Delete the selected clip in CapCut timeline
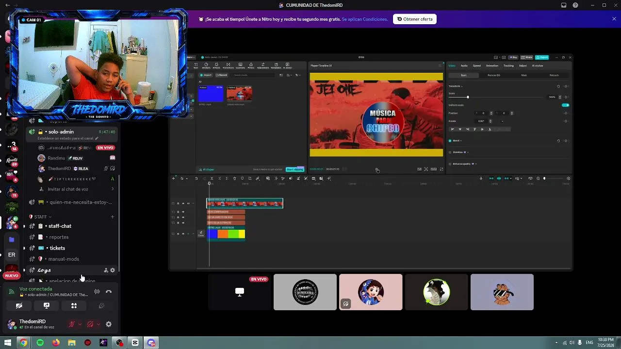This screenshot has height=349, width=621. [x=234, y=178]
